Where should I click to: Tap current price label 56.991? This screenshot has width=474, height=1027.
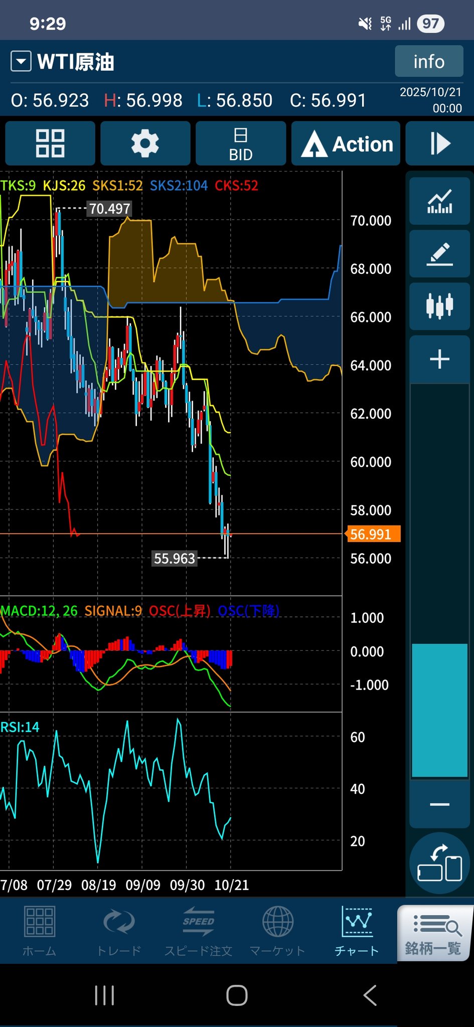(x=373, y=534)
